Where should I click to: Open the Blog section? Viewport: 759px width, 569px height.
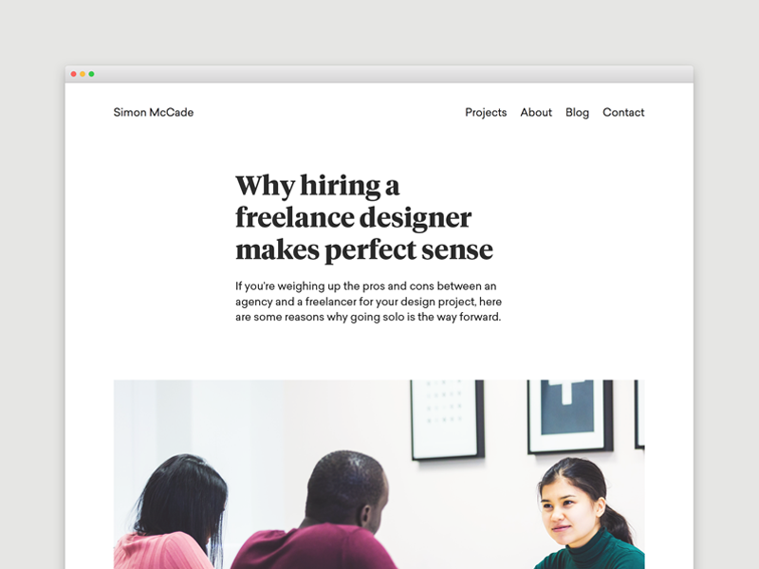pos(577,112)
